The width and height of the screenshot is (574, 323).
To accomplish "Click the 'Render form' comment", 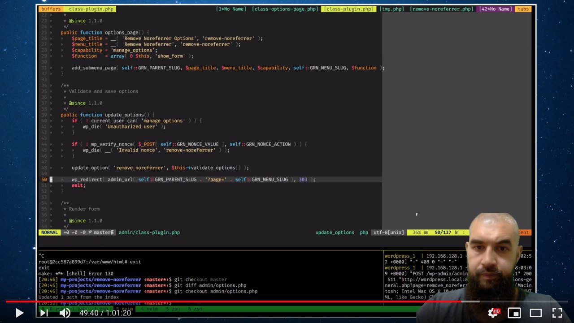I will [x=84, y=209].
